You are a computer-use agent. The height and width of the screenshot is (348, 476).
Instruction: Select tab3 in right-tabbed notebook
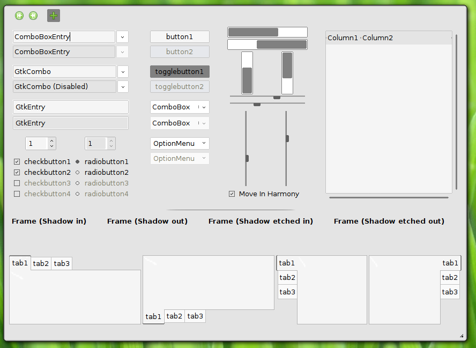(x=450, y=292)
